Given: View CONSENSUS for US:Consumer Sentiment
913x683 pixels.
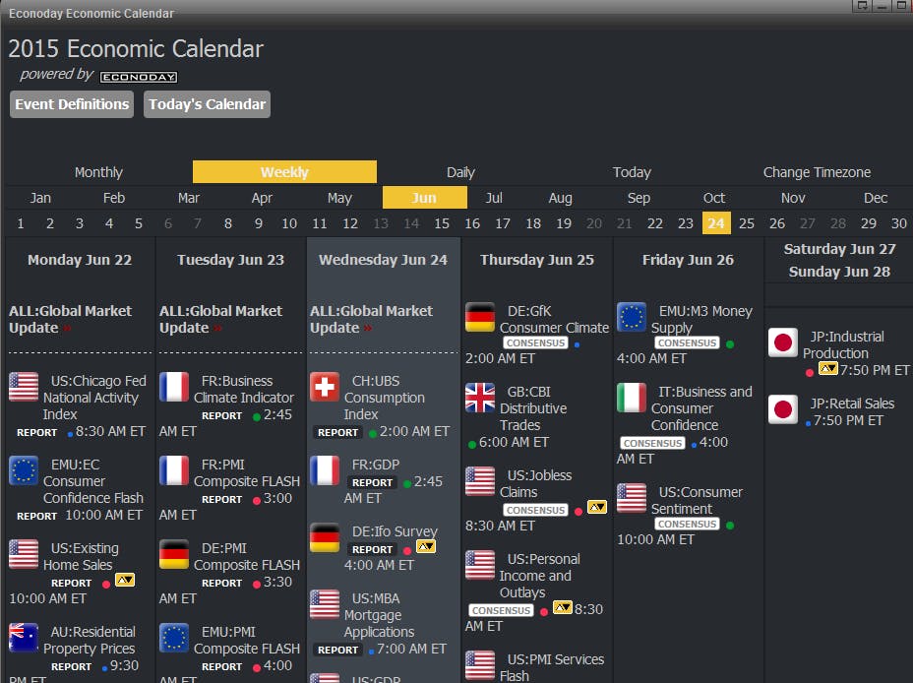Looking at the screenshot, I should pyautogui.click(x=687, y=524).
